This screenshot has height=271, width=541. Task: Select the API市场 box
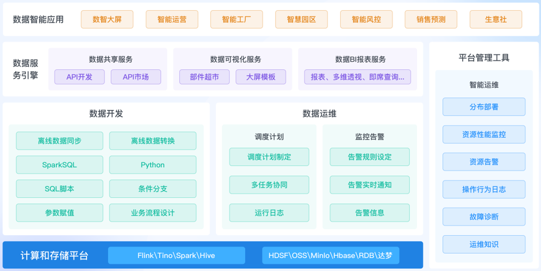click(136, 77)
